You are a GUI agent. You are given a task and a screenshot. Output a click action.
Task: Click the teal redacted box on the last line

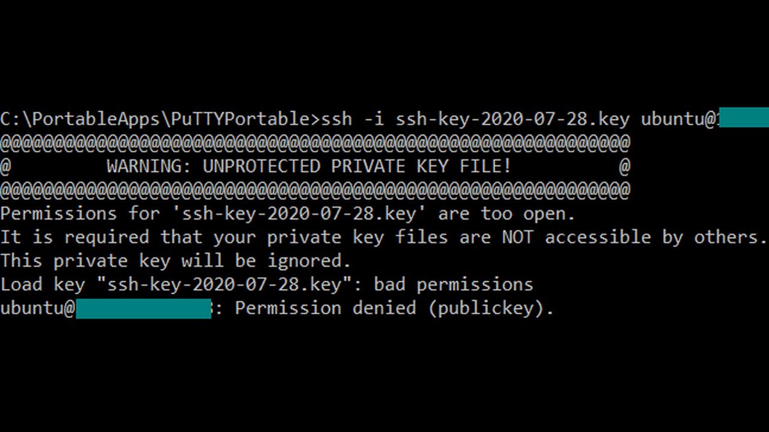143,308
